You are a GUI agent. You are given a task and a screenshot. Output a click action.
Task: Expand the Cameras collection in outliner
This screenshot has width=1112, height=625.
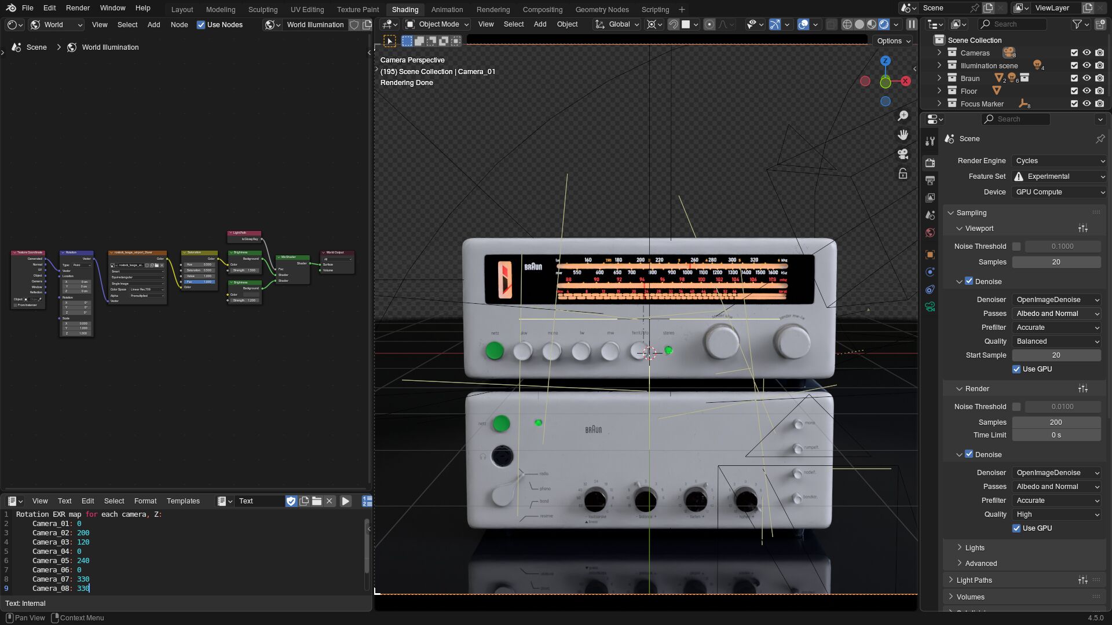(x=939, y=53)
